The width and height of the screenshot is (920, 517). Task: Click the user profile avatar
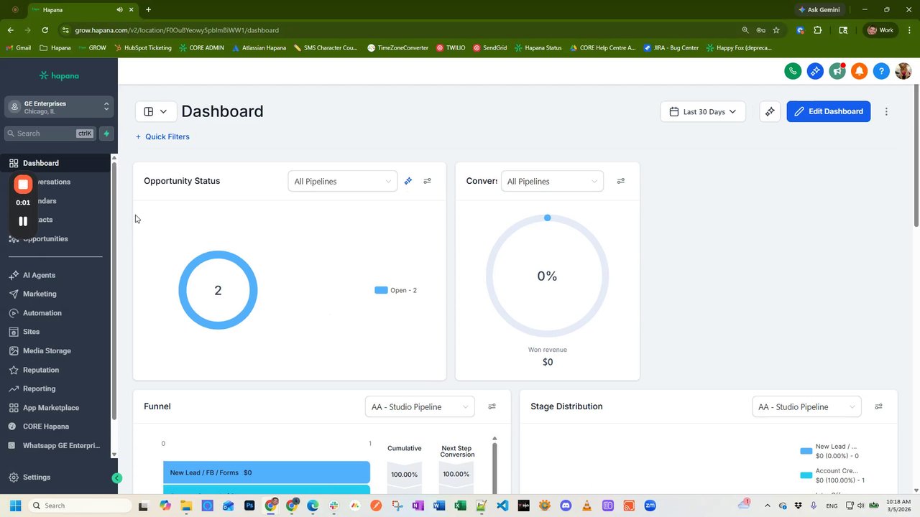[x=903, y=71]
